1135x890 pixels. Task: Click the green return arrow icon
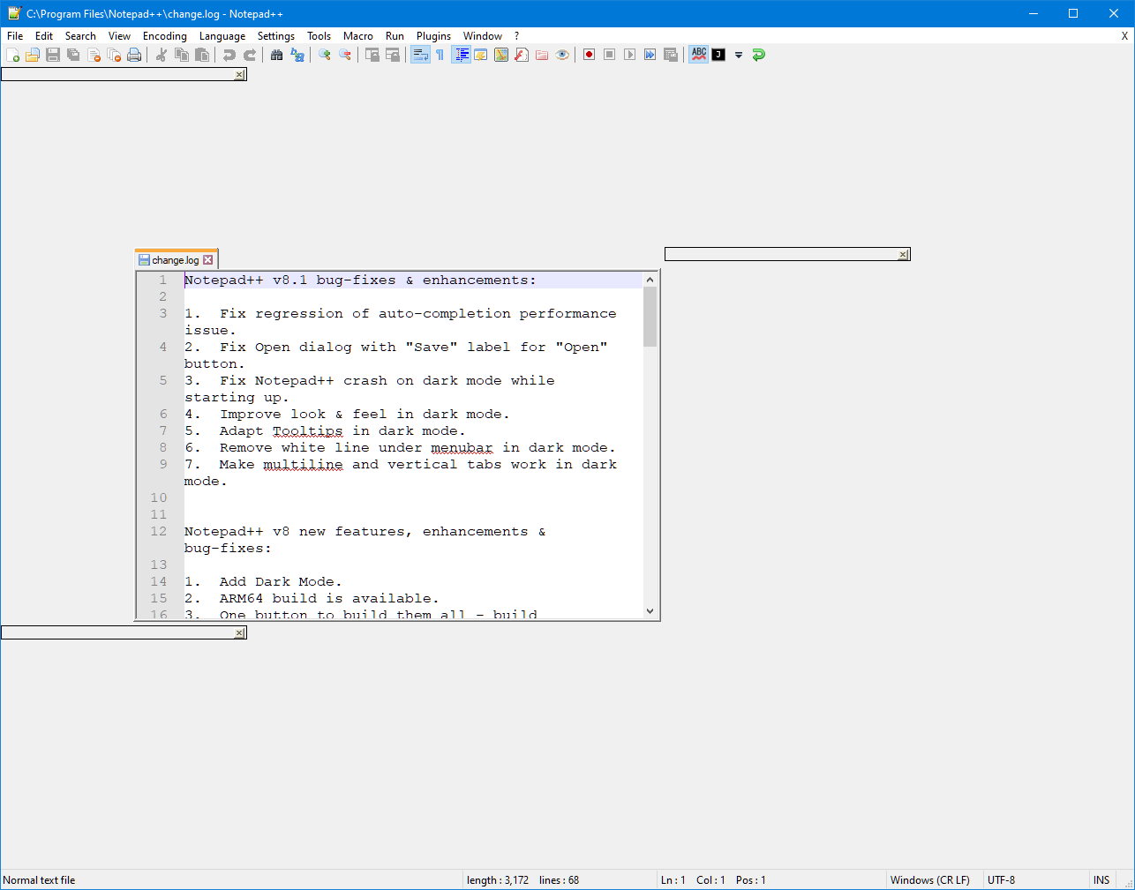tap(759, 55)
